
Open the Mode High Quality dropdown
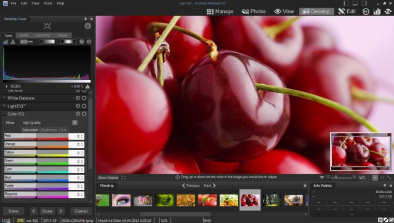tap(75, 123)
